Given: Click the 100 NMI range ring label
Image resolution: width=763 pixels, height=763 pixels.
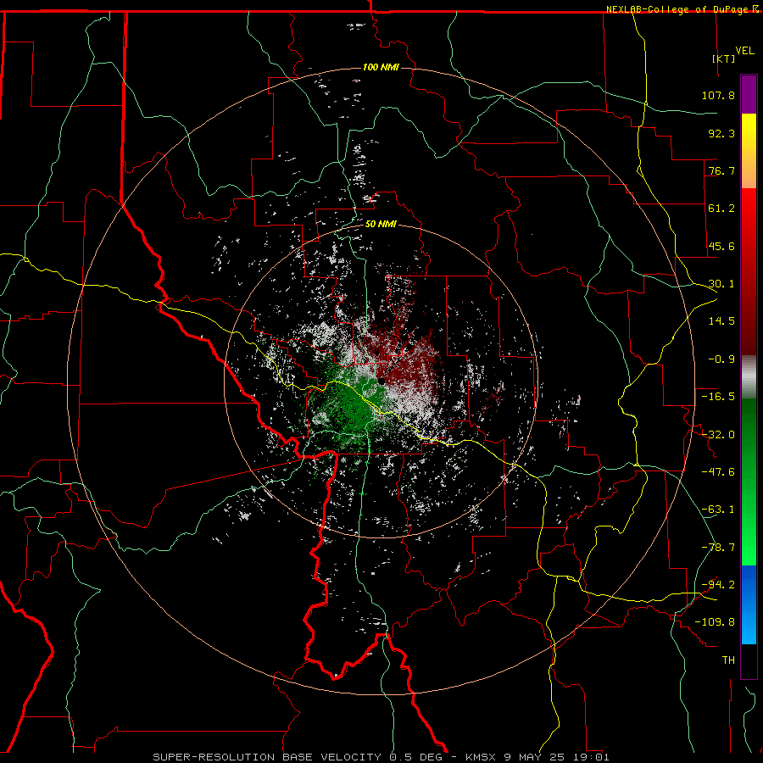Looking at the screenshot, I should click(x=381, y=67).
